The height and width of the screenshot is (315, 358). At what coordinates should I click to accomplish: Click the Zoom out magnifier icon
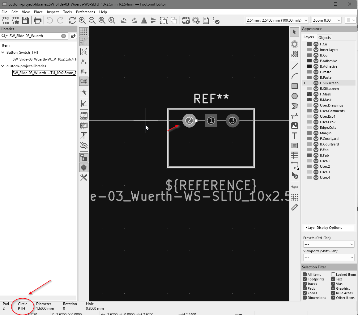(92, 20)
